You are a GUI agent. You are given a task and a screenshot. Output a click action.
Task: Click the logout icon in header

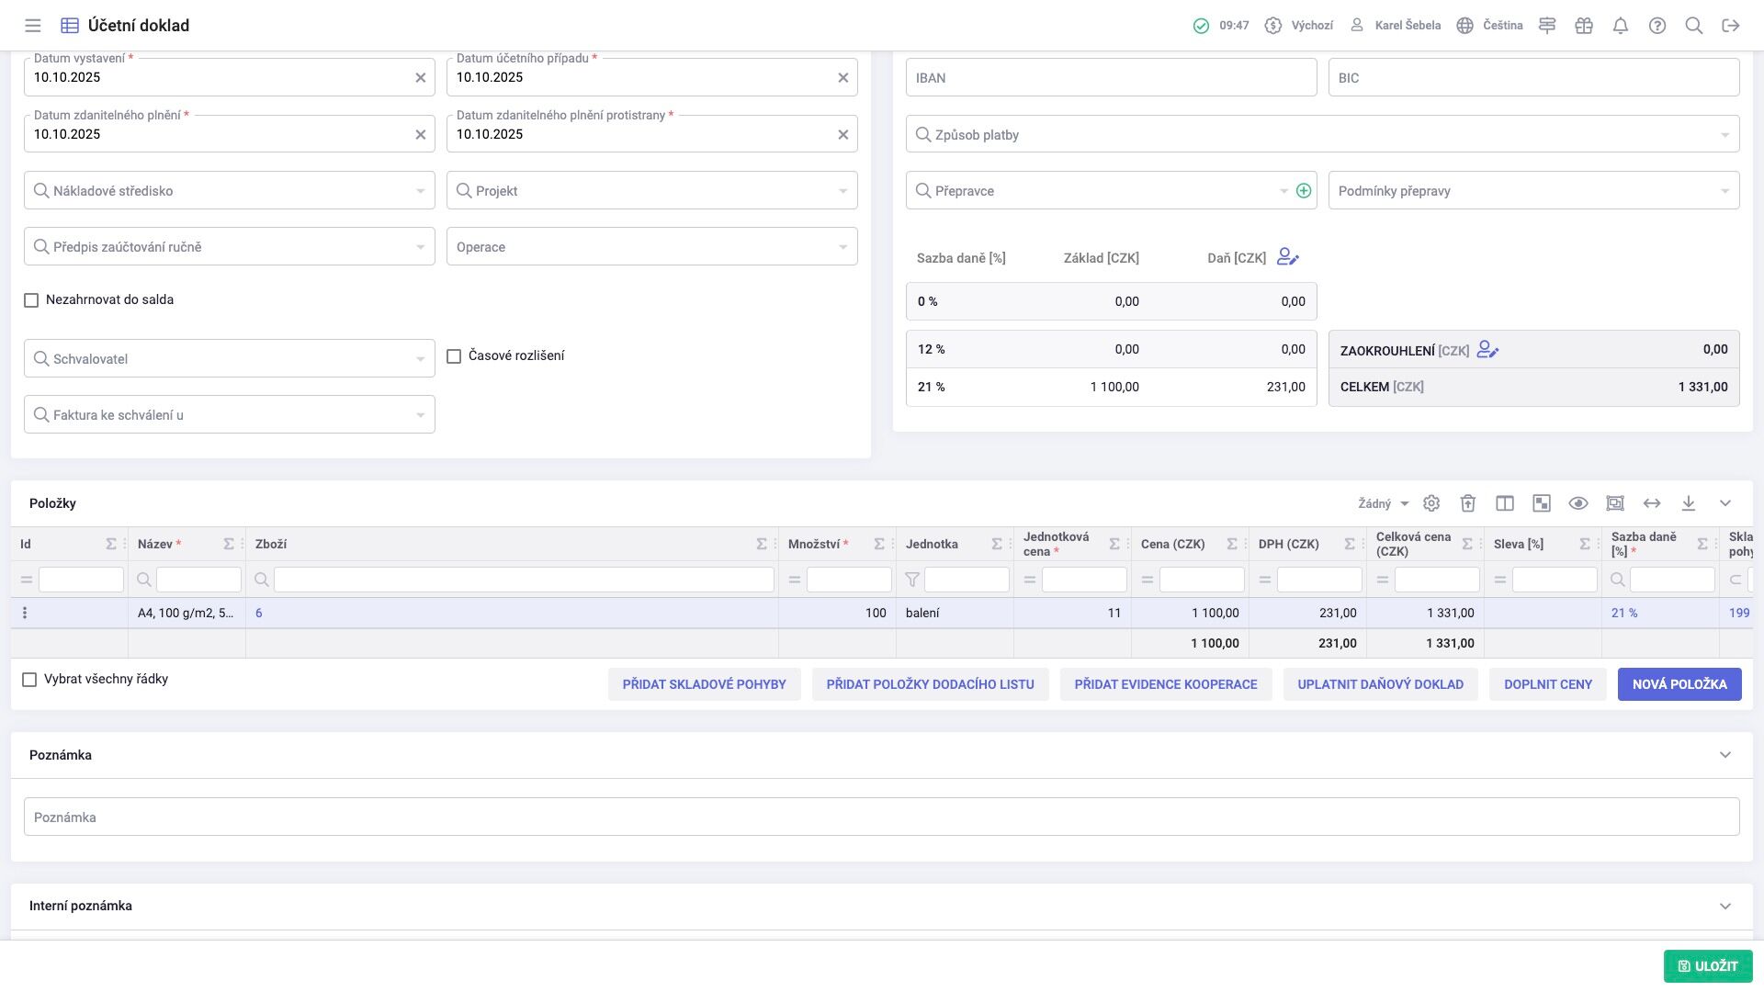pyautogui.click(x=1731, y=26)
